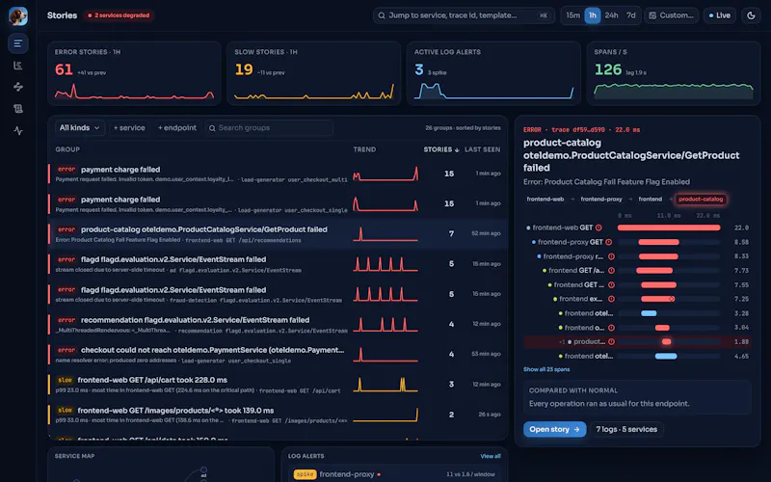Image resolution: width=771 pixels, height=482 pixels.
Task: Click error icon on the 7.55 span row
Action: pos(611,284)
